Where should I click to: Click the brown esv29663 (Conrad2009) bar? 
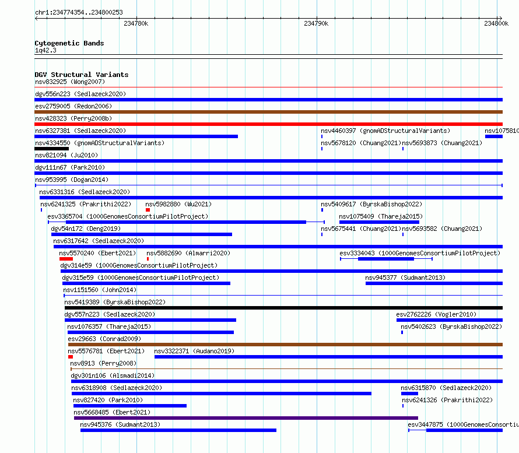(x=285, y=345)
